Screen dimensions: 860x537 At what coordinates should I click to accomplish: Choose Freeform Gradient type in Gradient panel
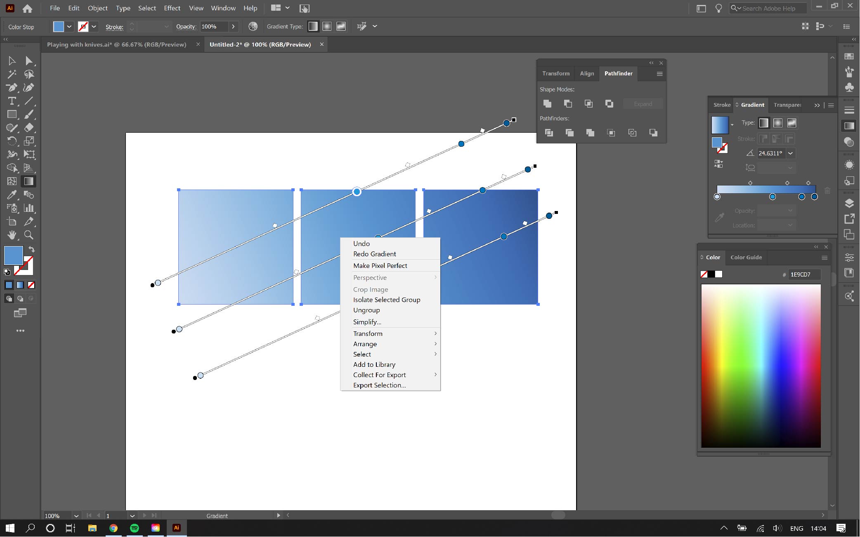[791, 123]
